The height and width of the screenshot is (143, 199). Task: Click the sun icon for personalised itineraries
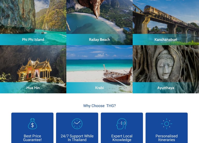pyautogui.click(x=167, y=124)
